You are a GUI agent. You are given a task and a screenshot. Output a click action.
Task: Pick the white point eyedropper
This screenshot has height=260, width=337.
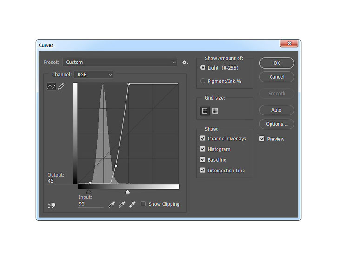132,204
